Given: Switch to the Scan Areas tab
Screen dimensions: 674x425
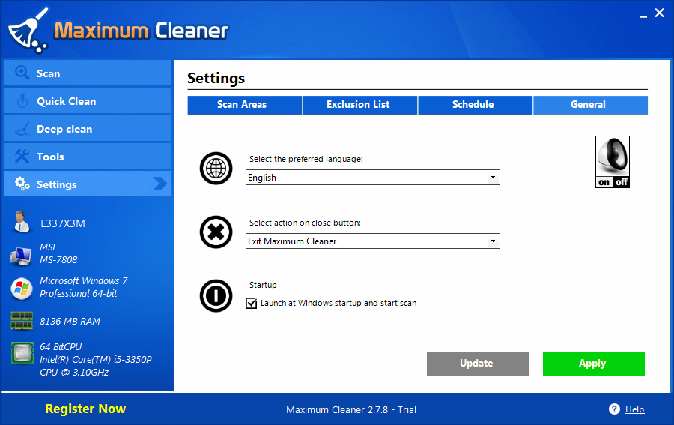Looking at the screenshot, I should click(x=245, y=105).
